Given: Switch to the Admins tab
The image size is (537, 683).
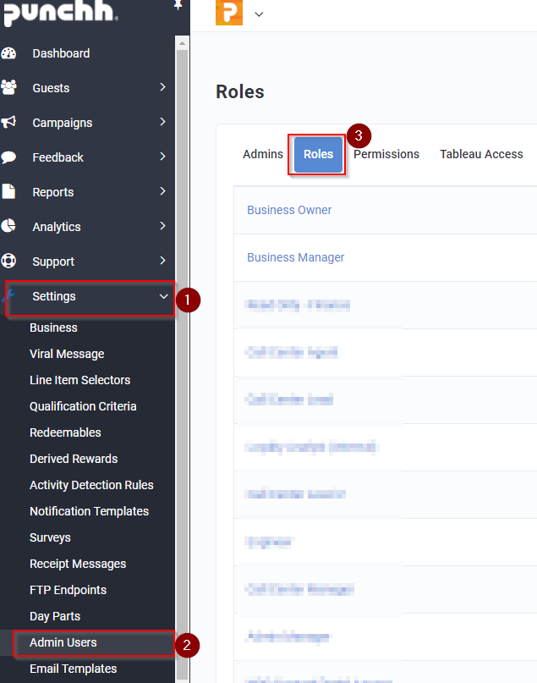Looking at the screenshot, I should (x=263, y=154).
